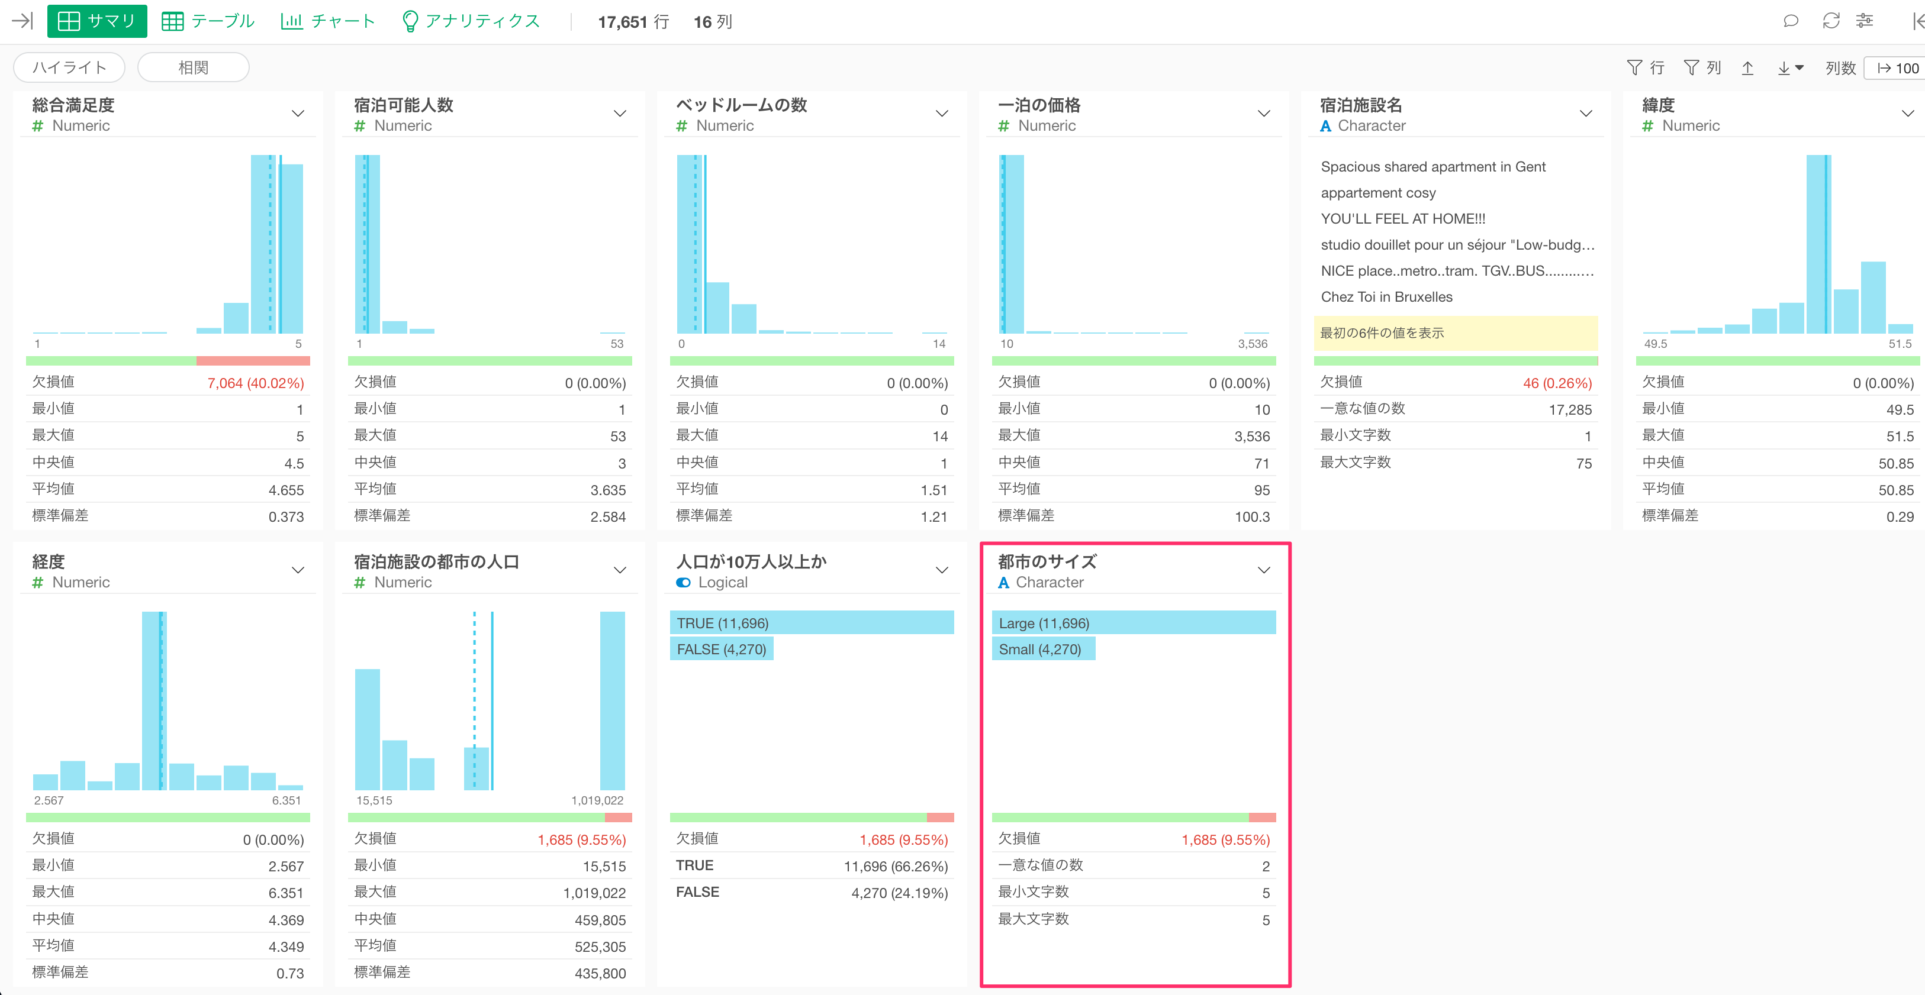Open the settings sliders icon
Image resolution: width=1925 pixels, height=995 pixels.
tap(1865, 21)
